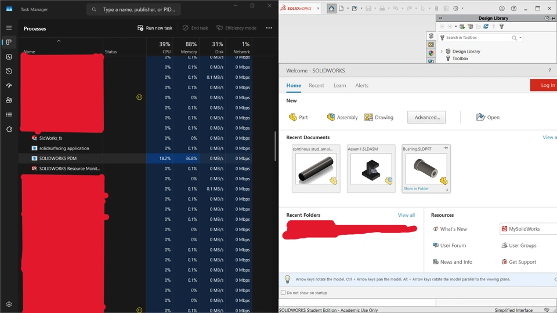This screenshot has width=557, height=313.
Task: Create new Part document
Action: (x=298, y=117)
